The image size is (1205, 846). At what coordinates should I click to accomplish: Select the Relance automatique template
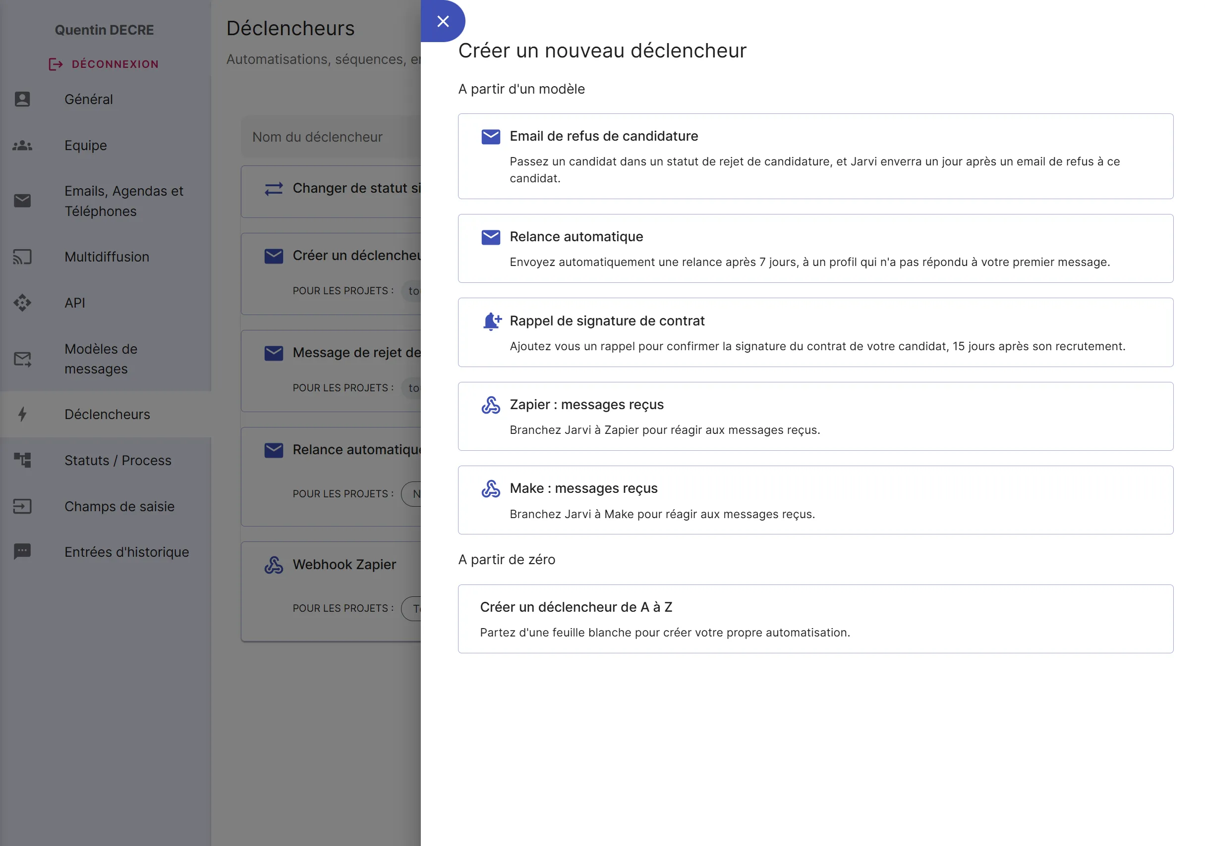click(813, 249)
